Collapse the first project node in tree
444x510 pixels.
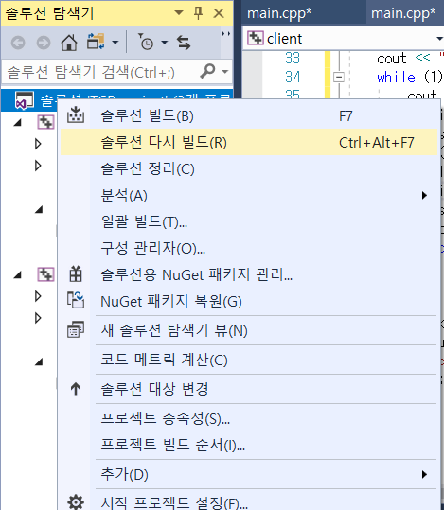click(x=18, y=122)
